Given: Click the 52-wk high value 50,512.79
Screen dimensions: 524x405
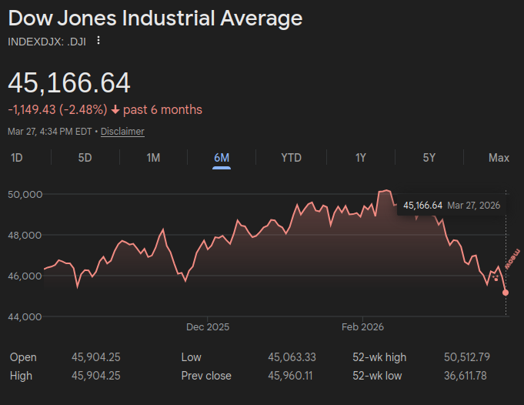Looking at the screenshot, I should 466,357.
